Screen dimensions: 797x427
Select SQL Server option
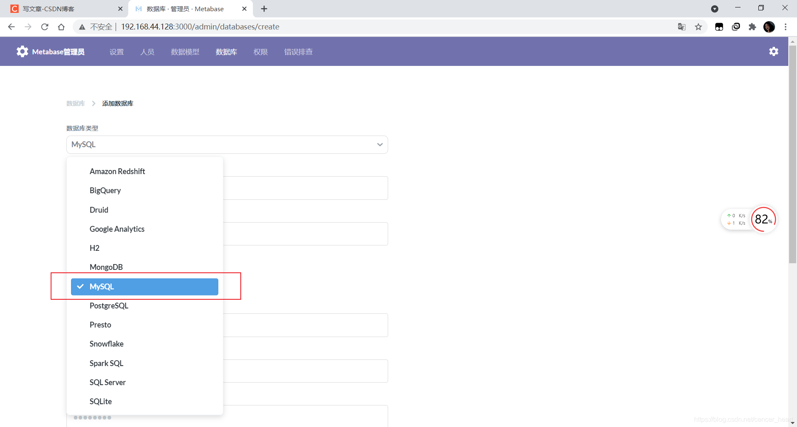click(144, 382)
